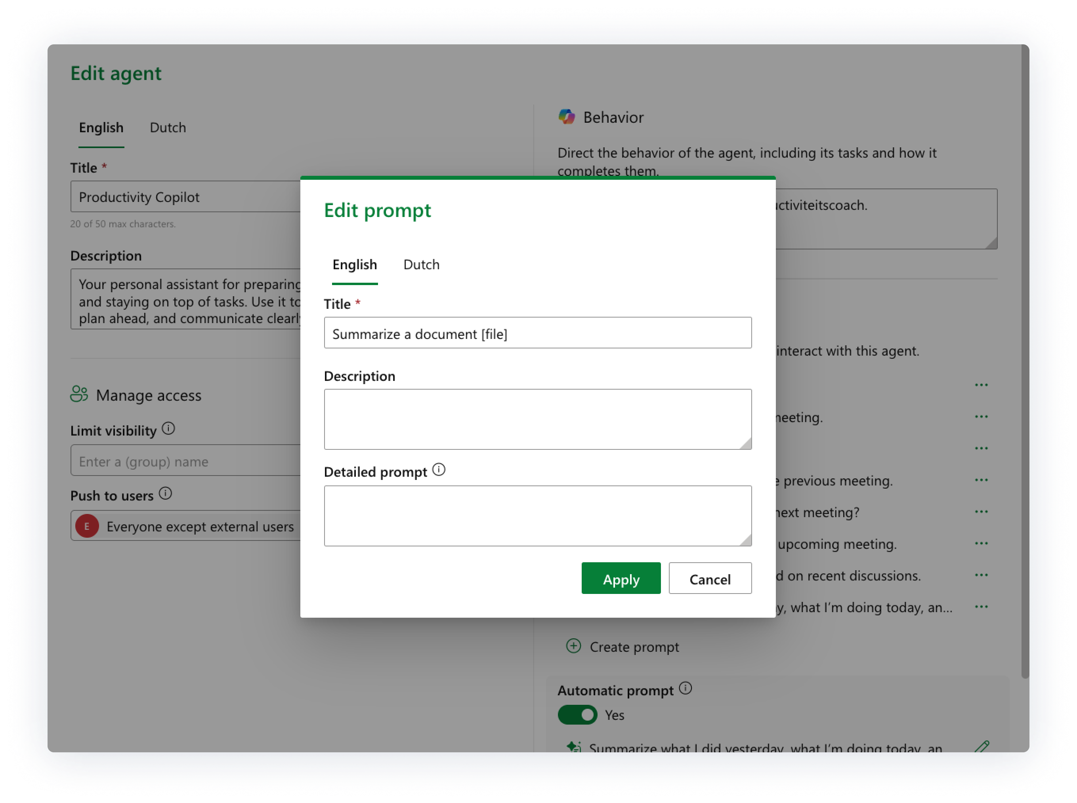1077x803 pixels.
Task: Click the Apply button
Action: 621,578
